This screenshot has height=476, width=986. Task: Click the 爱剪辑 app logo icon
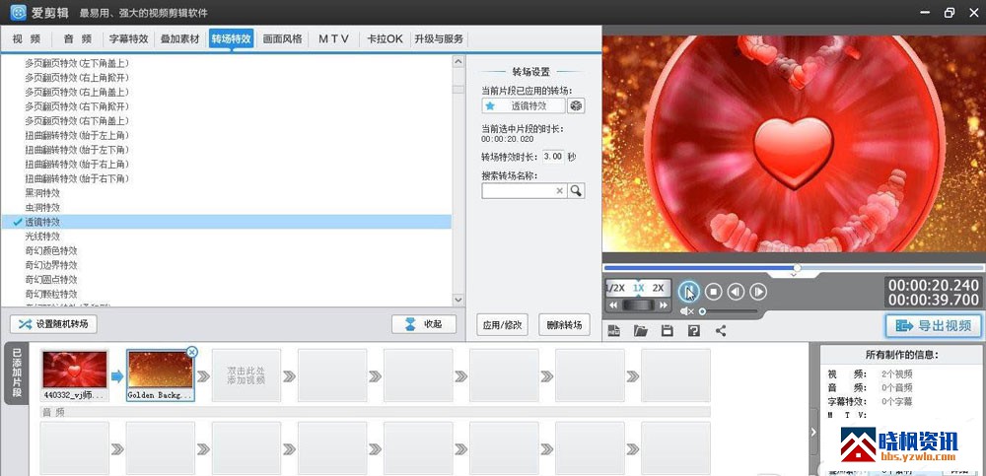point(19,13)
